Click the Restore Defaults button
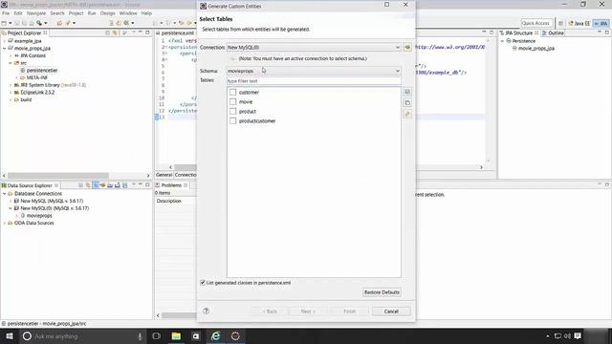The height and width of the screenshot is (344, 612). pyautogui.click(x=382, y=292)
